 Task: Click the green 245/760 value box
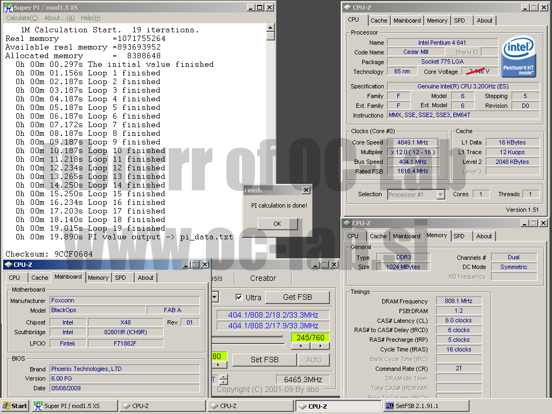[310, 337]
